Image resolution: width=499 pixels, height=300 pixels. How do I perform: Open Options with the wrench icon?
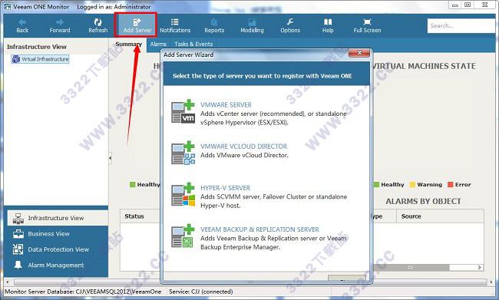tap(290, 25)
